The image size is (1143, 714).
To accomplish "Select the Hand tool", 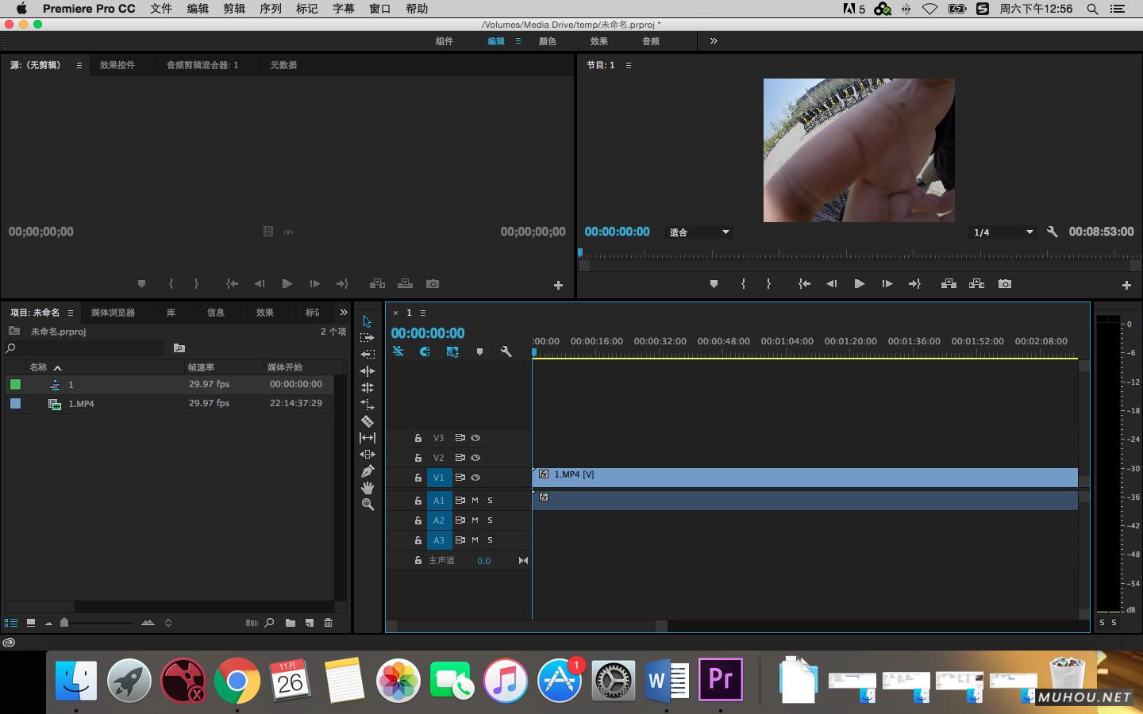I will (368, 488).
